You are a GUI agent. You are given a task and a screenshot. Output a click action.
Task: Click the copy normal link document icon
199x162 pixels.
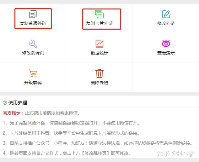pyautogui.click(x=33, y=14)
